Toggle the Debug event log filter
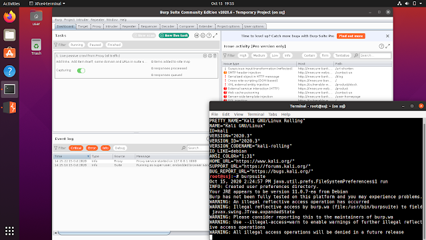This screenshot has height=240, width=426. coord(120,148)
